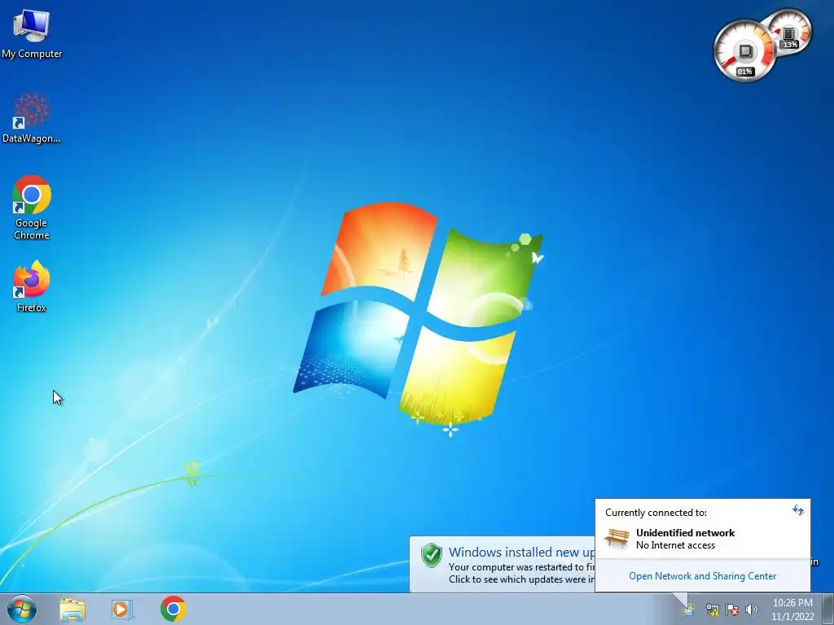
Task: Click the refresh arrows icon in network flyout
Action: coord(798,510)
